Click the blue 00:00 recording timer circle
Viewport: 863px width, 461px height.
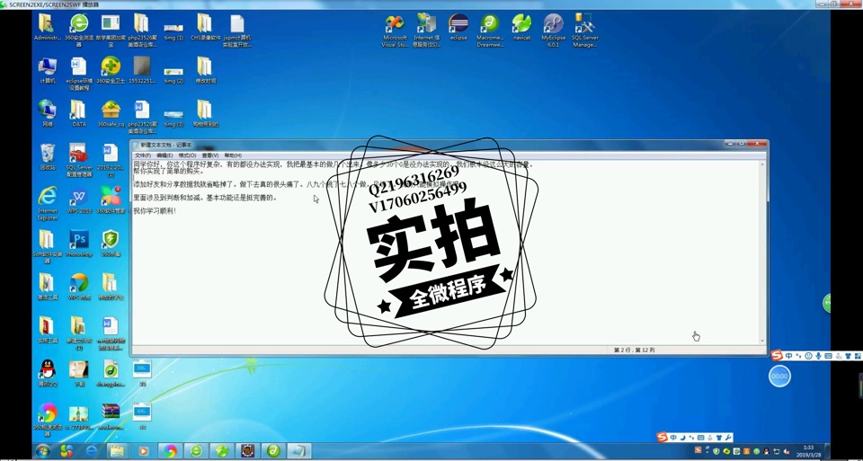(x=779, y=377)
